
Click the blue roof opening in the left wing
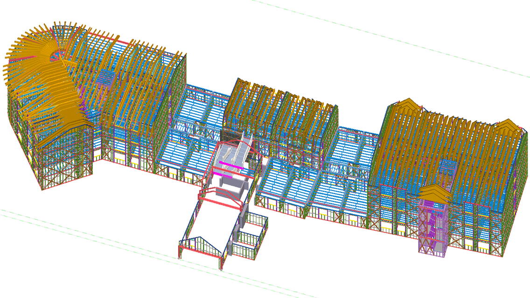108,78
